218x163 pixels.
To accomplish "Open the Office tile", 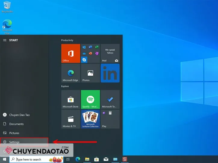I will [71, 53].
